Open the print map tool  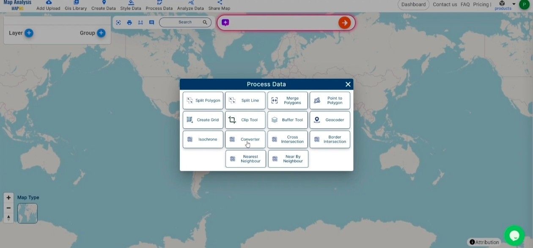129,22
